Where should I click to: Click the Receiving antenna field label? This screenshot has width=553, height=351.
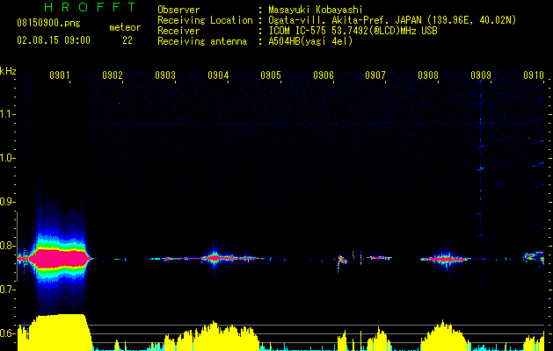(x=202, y=41)
